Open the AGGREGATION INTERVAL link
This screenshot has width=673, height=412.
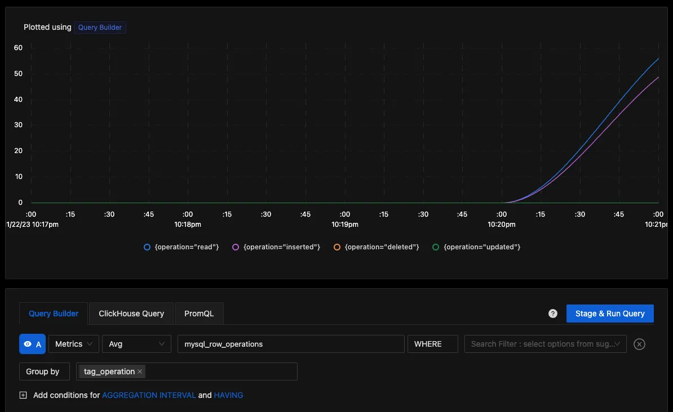149,395
